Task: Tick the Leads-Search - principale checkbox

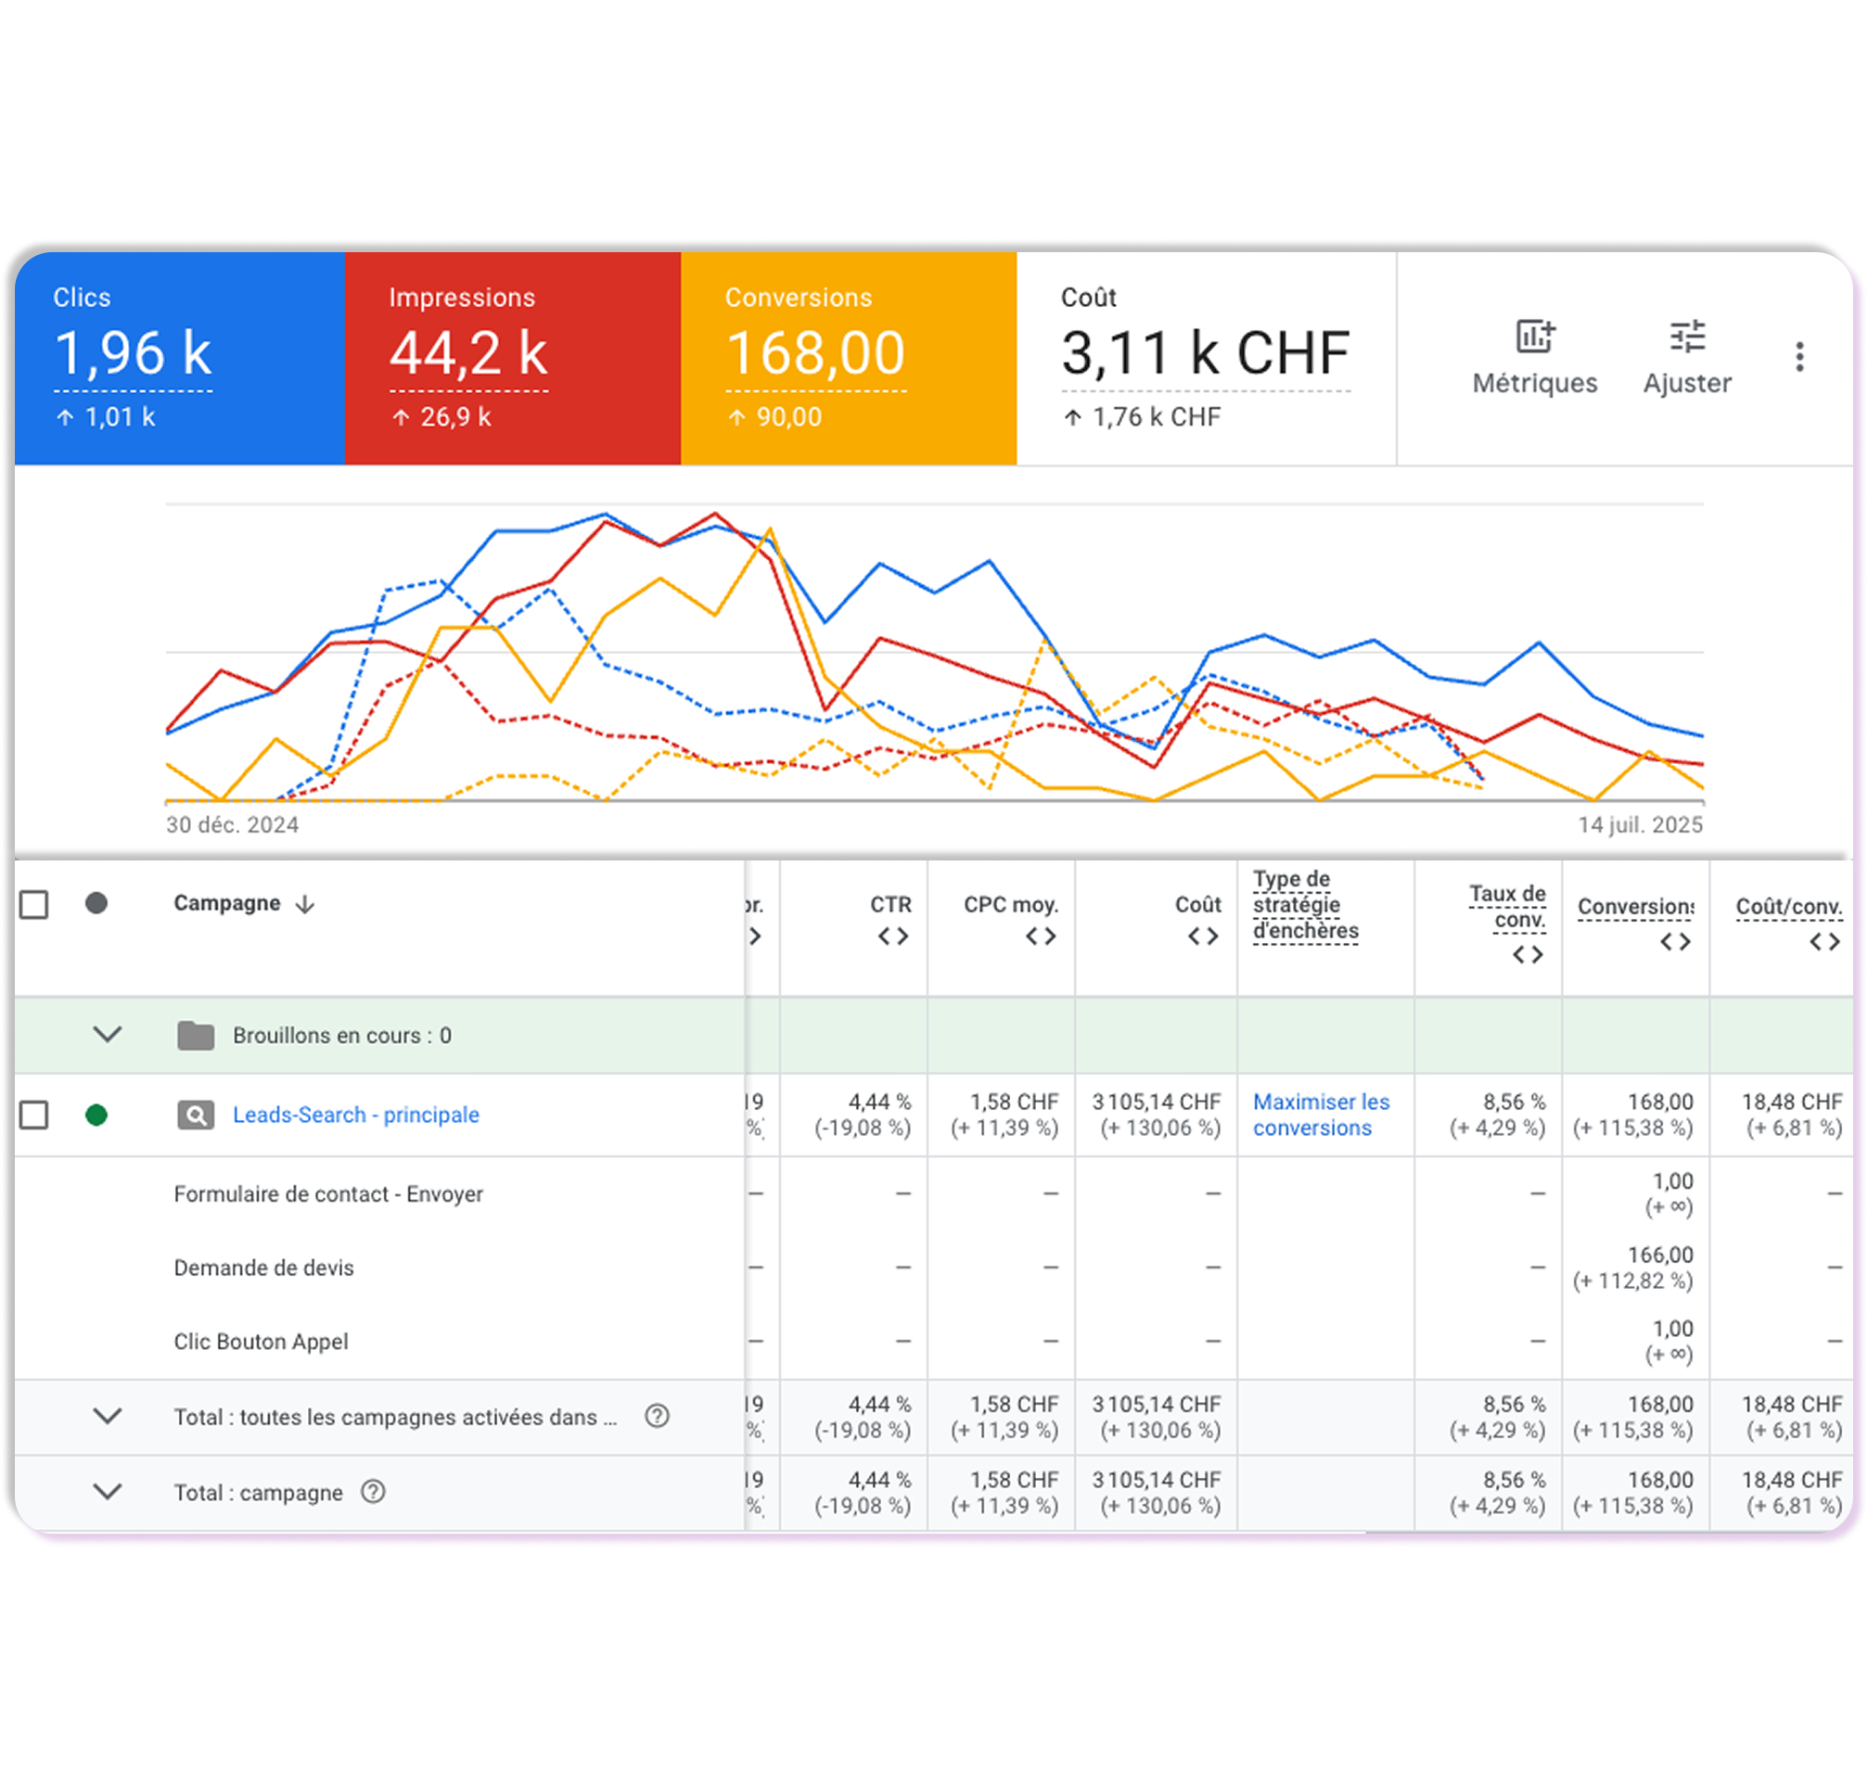Action: (x=34, y=1115)
